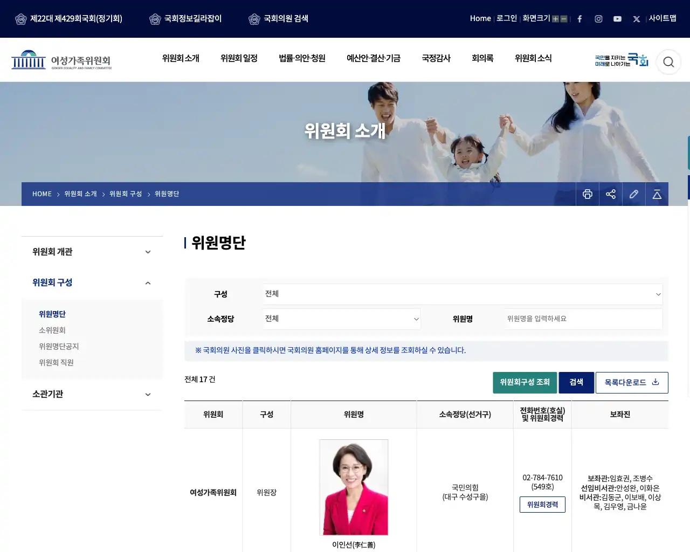Open the 소속정당 dropdown

tap(342, 319)
